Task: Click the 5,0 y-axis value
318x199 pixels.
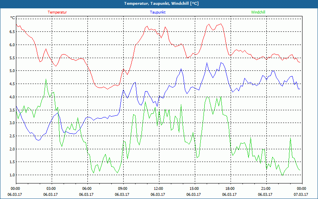Action: pos(12,71)
